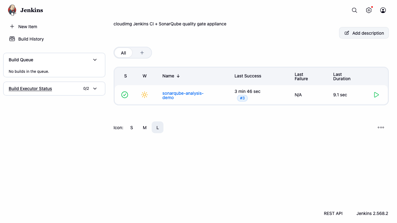Sort by Last Failure column header
The width and height of the screenshot is (397, 223).
301,77
